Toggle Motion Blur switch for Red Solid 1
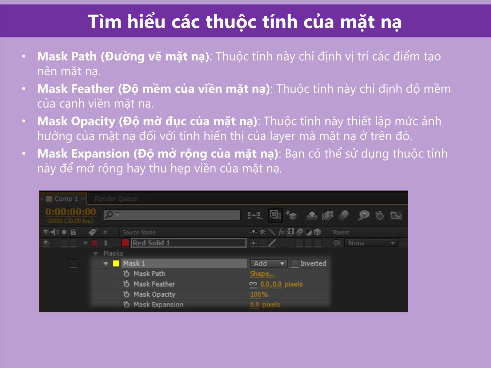 [x=299, y=243]
